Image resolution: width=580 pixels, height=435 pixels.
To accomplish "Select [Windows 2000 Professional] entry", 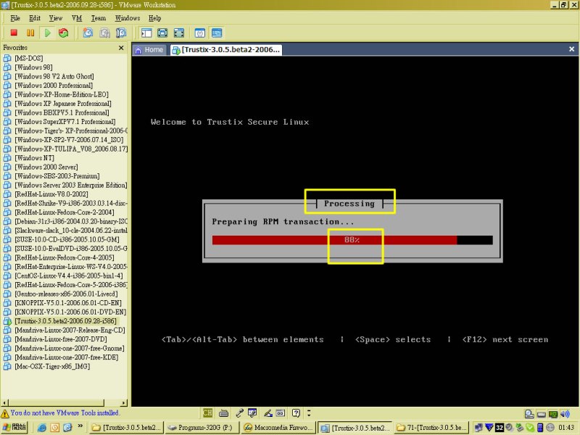I will tap(54, 86).
